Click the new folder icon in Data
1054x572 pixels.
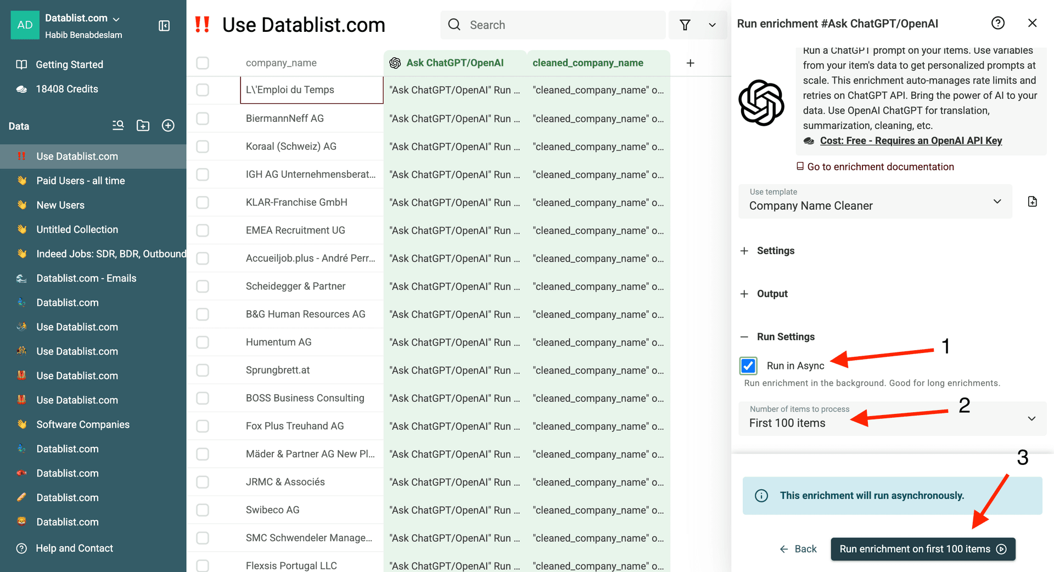click(x=143, y=126)
